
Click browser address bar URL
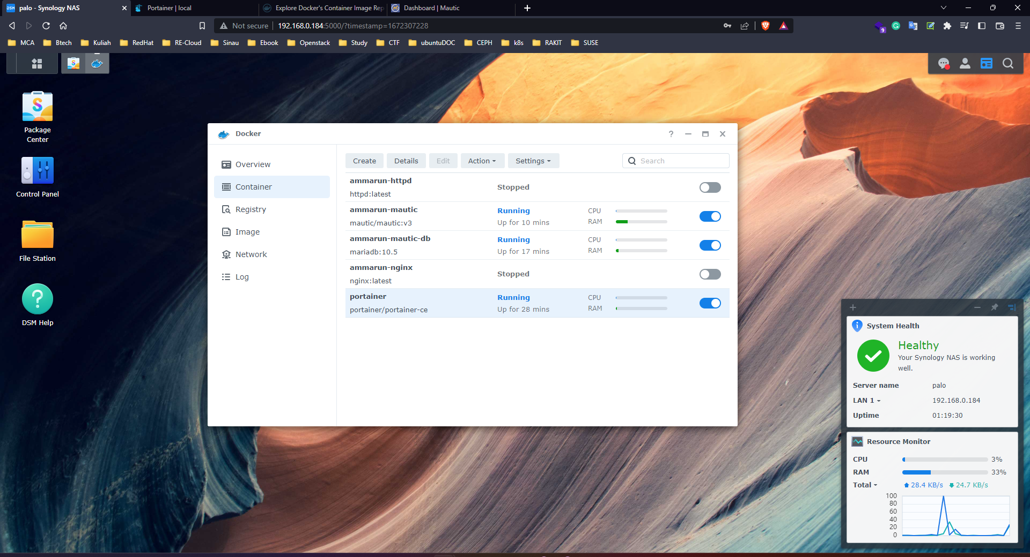point(353,26)
